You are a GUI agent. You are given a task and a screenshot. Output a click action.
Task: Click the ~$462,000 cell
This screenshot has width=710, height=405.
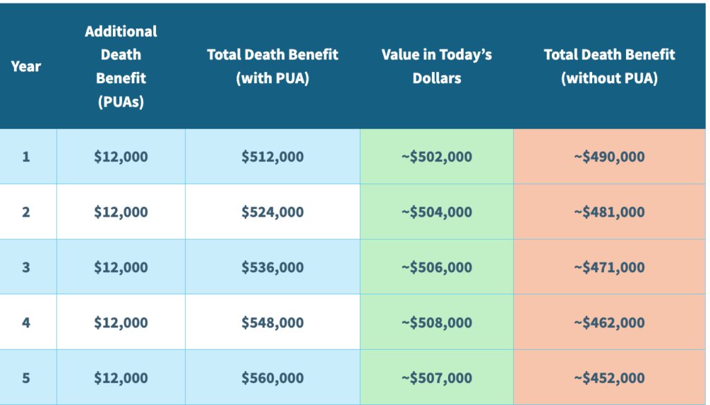(x=609, y=323)
